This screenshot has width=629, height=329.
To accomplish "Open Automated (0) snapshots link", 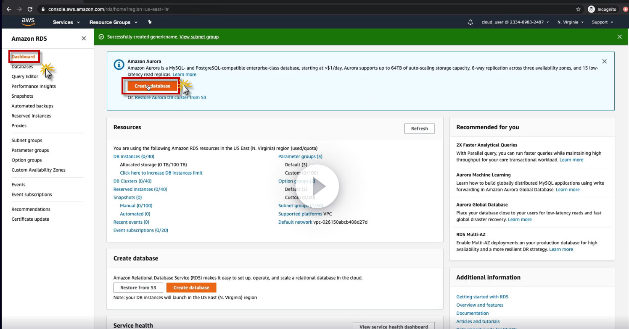I will coord(135,214).
